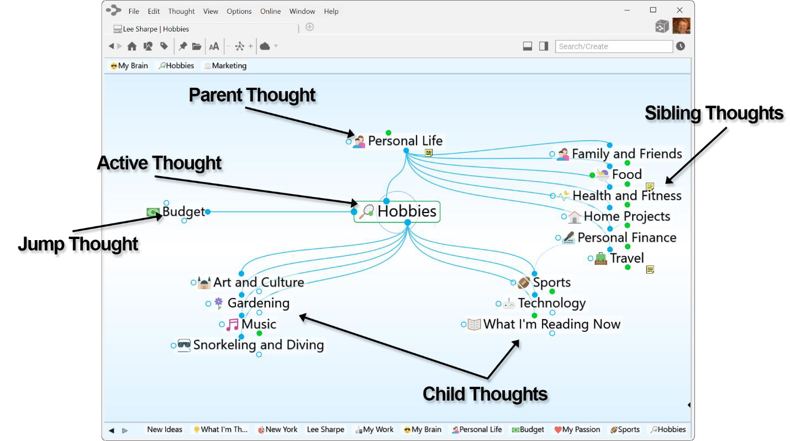Expand the cloud sync dropdown arrow
Image resolution: width=790 pixels, height=441 pixels.
click(276, 46)
